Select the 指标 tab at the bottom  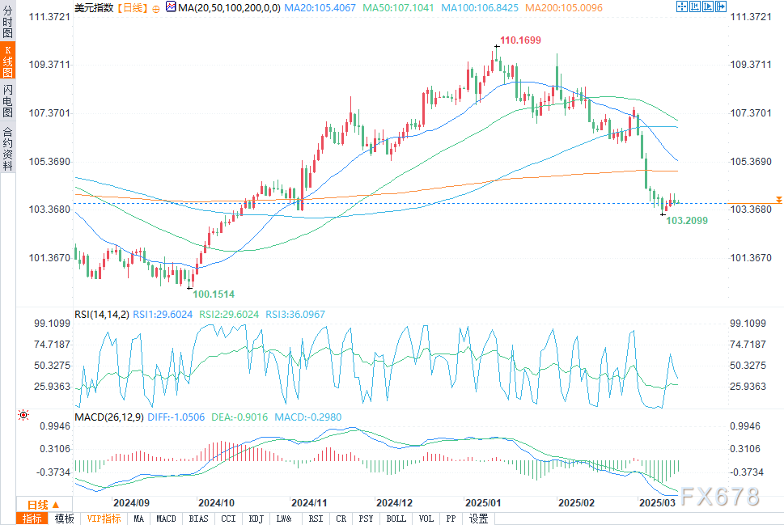click(32, 519)
